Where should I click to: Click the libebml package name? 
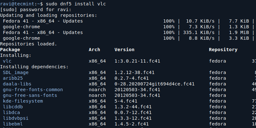click(x=13, y=124)
